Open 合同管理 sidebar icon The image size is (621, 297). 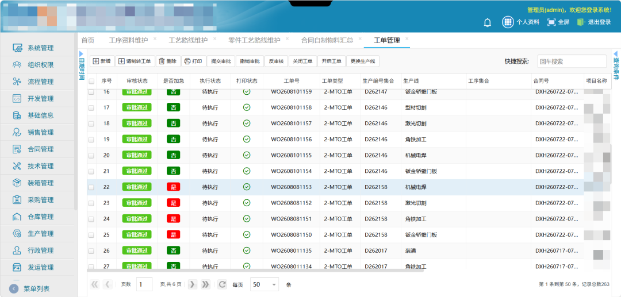click(x=17, y=149)
